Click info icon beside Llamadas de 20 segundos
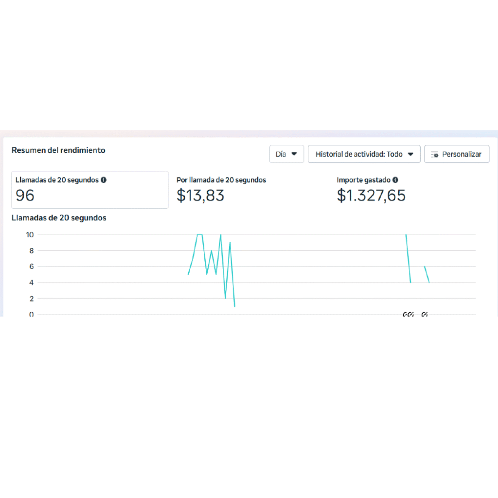Image resolution: width=498 pixels, height=498 pixels. 104,180
